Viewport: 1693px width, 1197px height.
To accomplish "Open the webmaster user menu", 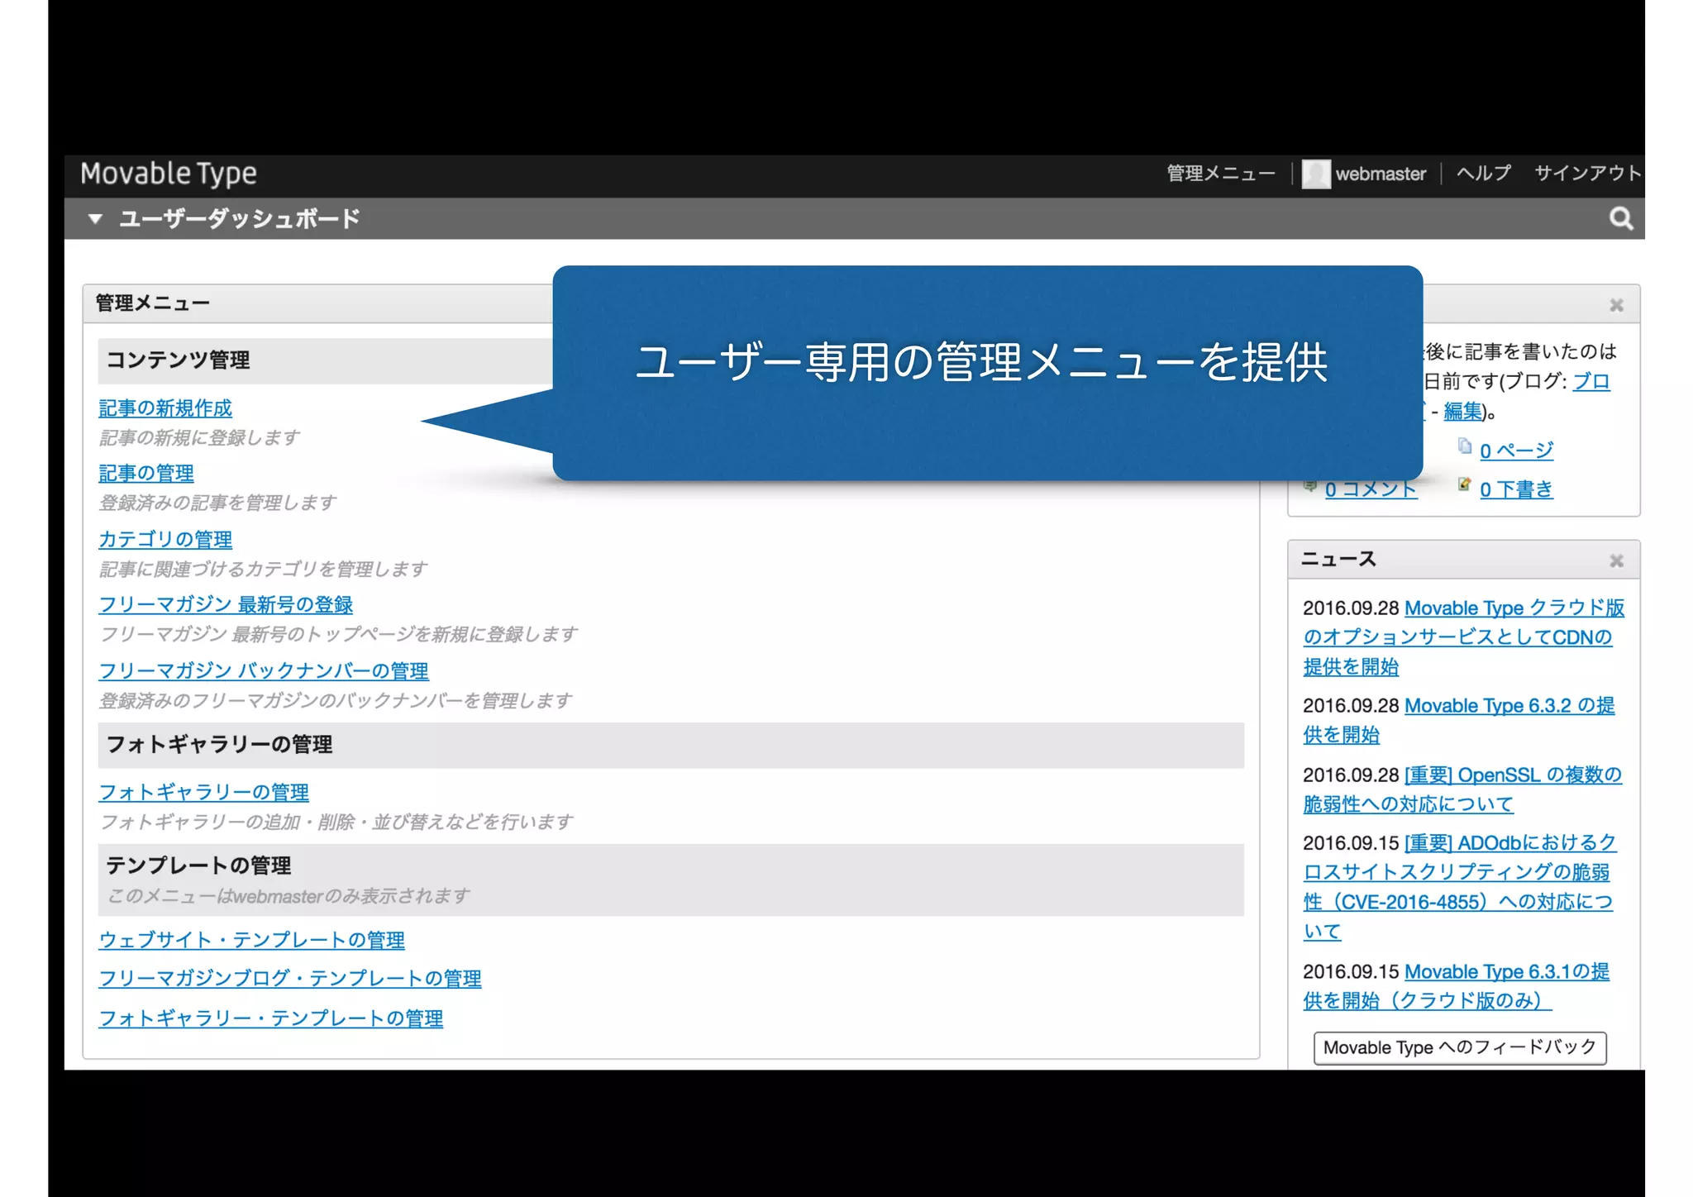I will (1381, 174).
